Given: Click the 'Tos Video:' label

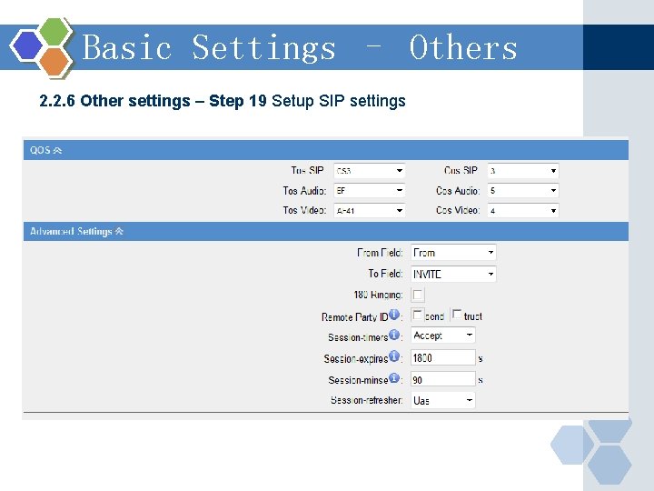Looking at the screenshot, I should coord(304,210).
